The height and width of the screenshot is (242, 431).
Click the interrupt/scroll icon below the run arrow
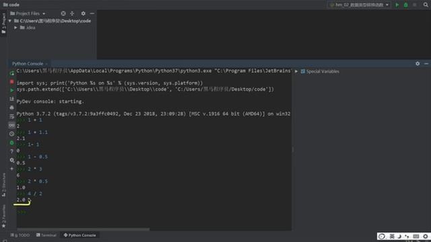12,99
